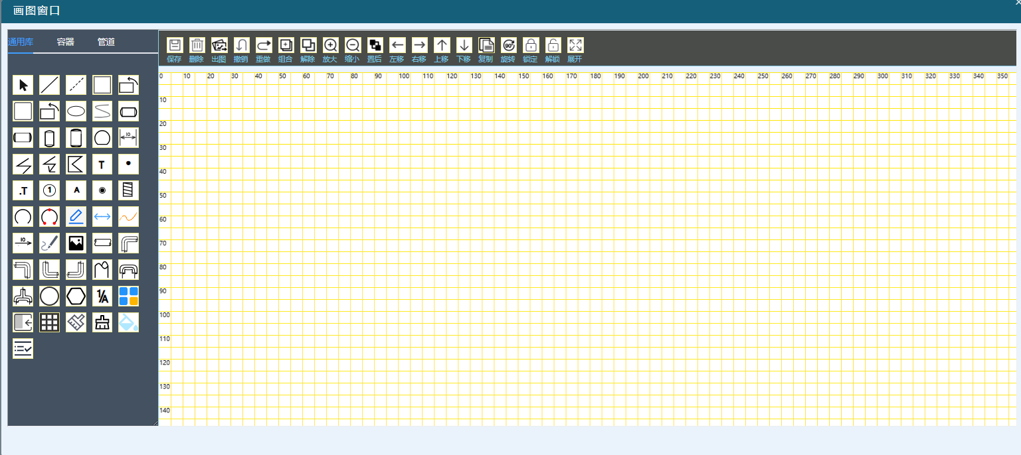The image size is (1021, 455).
Task: Insert a picture with the image icon
Action: [76, 243]
